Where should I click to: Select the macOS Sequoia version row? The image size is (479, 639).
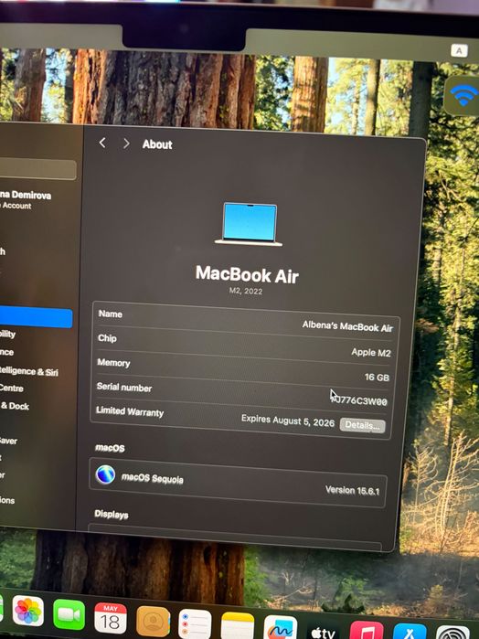238,483
